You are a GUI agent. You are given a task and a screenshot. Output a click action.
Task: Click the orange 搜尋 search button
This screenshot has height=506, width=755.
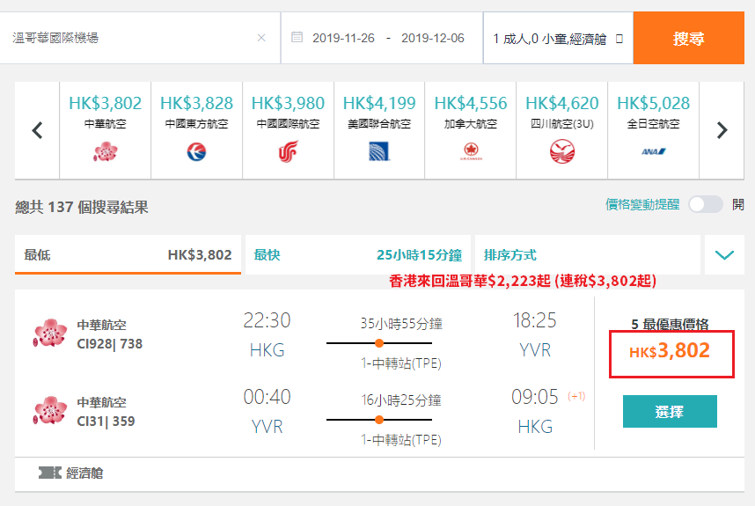688,38
